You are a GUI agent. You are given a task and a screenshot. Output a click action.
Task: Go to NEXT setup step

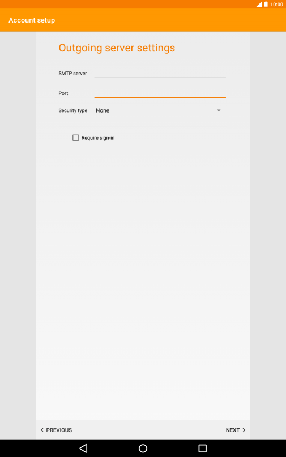(236, 430)
